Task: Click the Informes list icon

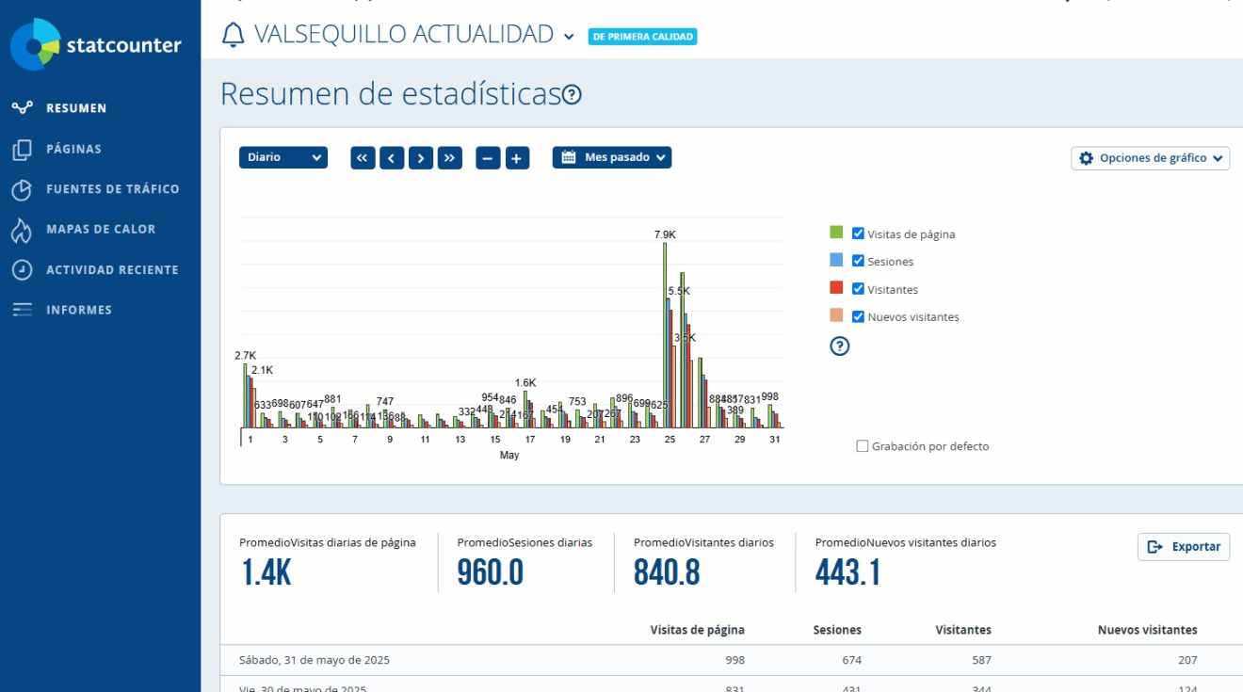Action: pyautogui.click(x=23, y=310)
